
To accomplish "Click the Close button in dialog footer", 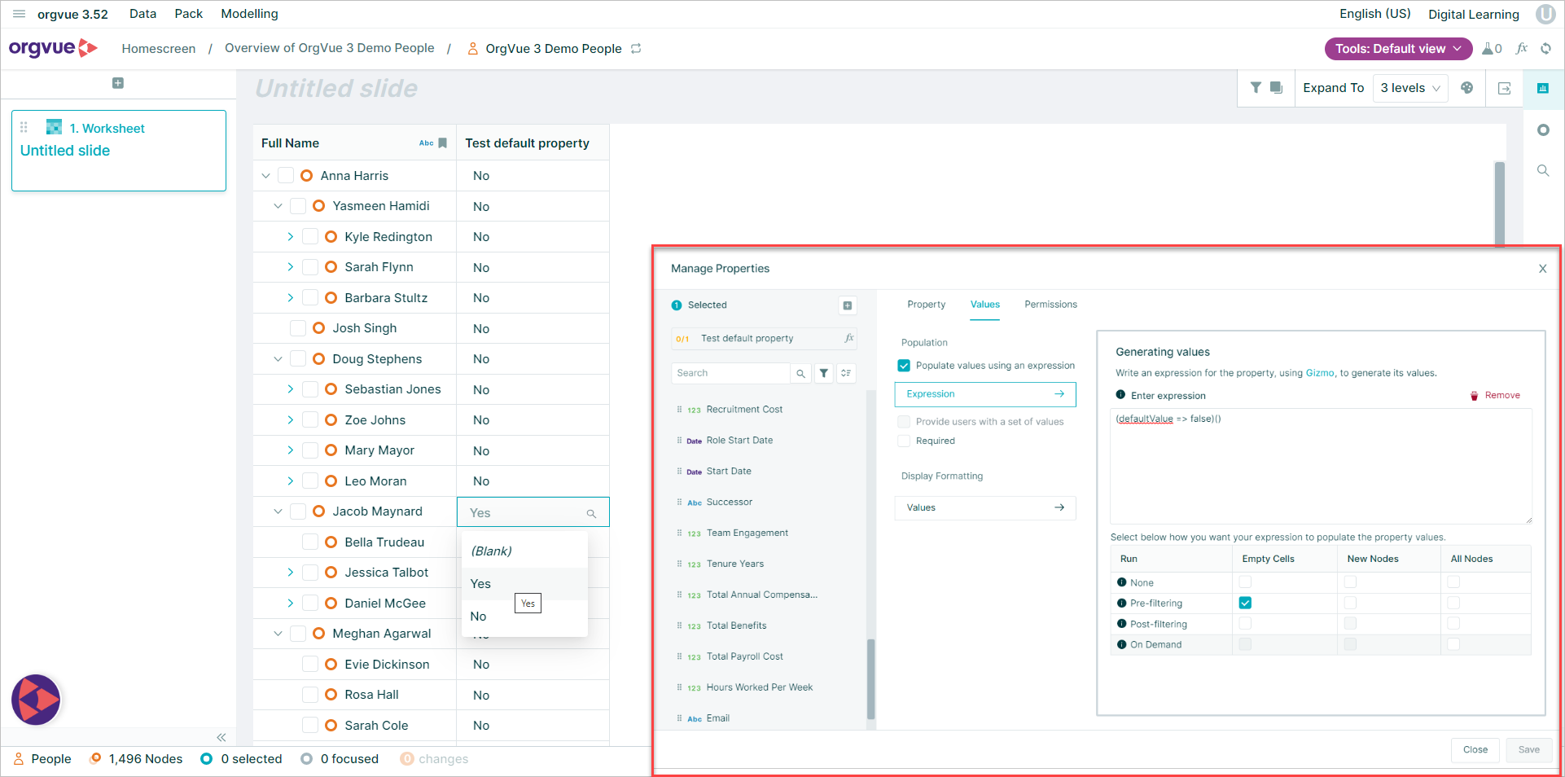I will [x=1475, y=750].
